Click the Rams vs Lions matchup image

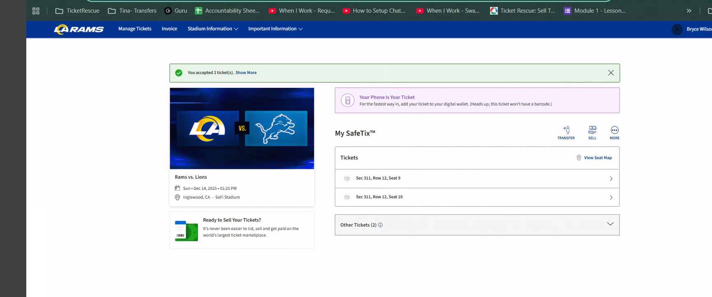[x=242, y=128]
